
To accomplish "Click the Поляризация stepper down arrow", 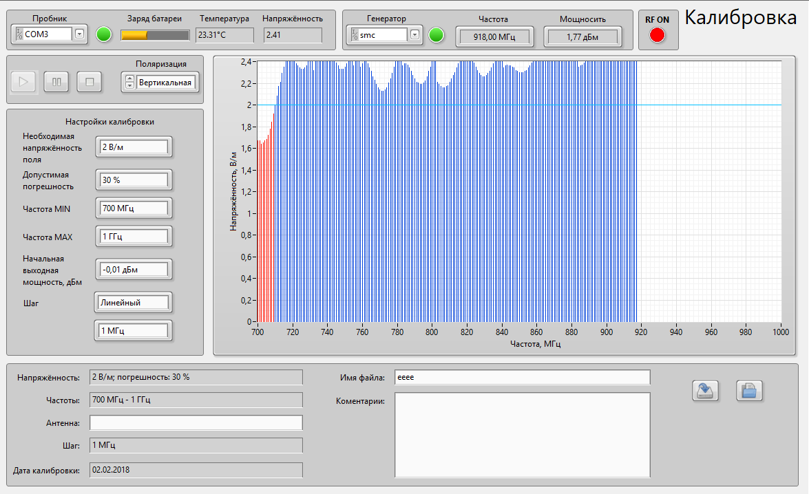I will point(129,86).
